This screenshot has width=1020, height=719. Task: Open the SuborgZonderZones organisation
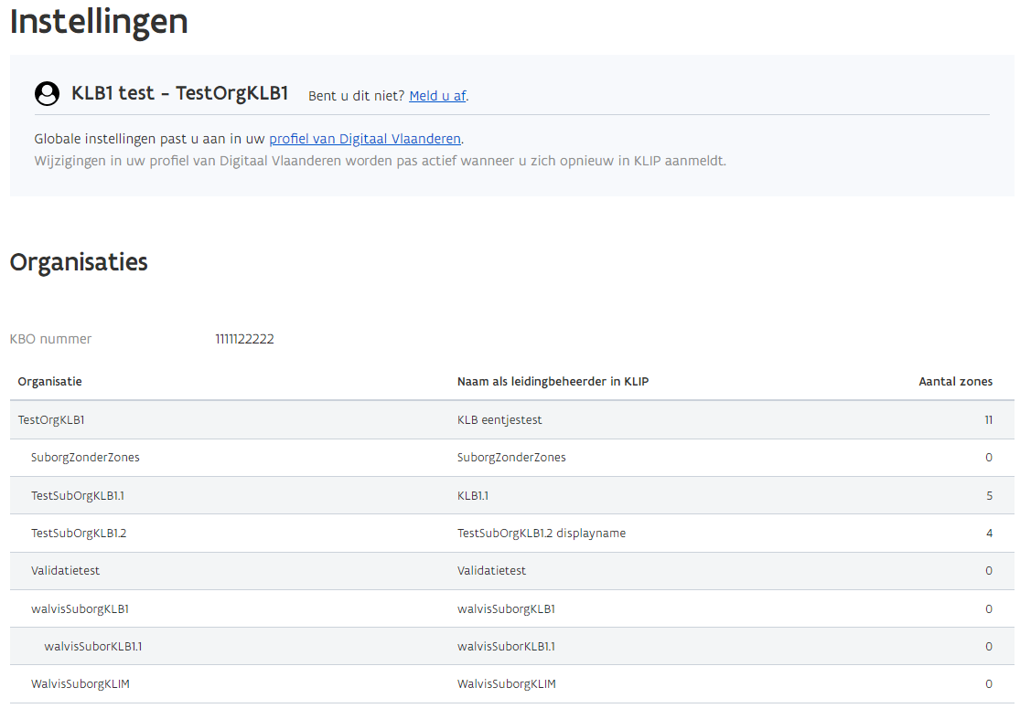tap(86, 457)
